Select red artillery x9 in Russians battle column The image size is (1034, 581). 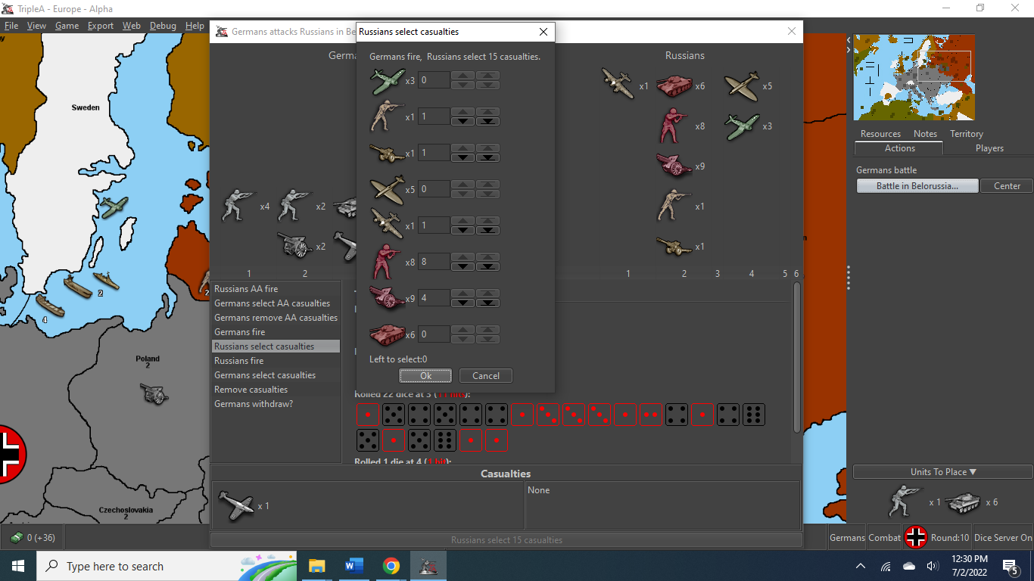tap(674, 166)
